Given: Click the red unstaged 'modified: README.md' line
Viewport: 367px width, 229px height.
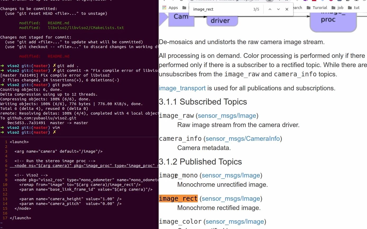Looking at the screenshot, I should tap(44, 56).
